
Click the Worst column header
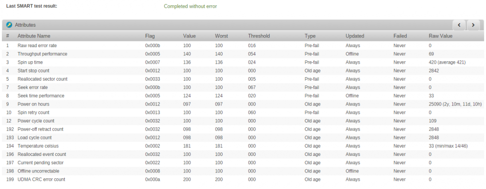click(x=221, y=36)
